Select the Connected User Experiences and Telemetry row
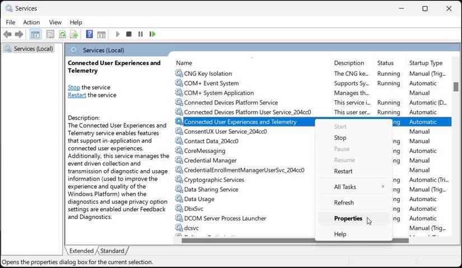Screen dimensions: 462x268 click(313, 121)
